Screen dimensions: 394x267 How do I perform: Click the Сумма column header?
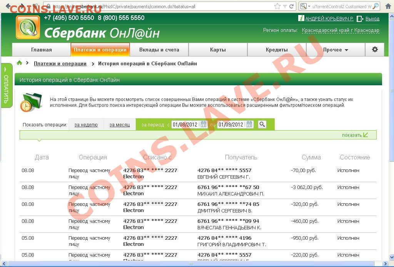pyautogui.click(x=311, y=158)
